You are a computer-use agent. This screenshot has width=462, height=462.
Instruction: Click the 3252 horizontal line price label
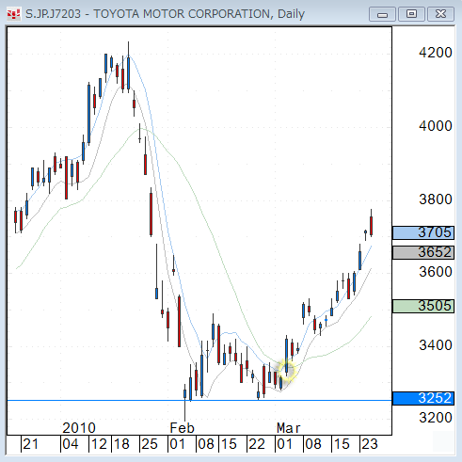pos(423,398)
